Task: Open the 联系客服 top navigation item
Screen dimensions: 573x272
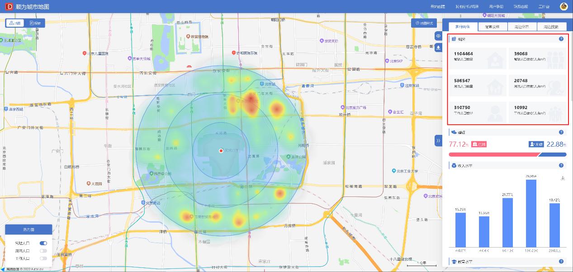Action: (x=521, y=7)
